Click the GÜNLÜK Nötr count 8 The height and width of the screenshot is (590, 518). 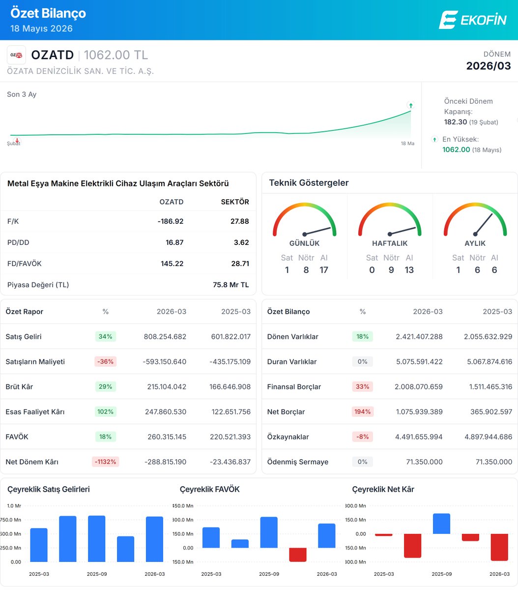pos(306,270)
